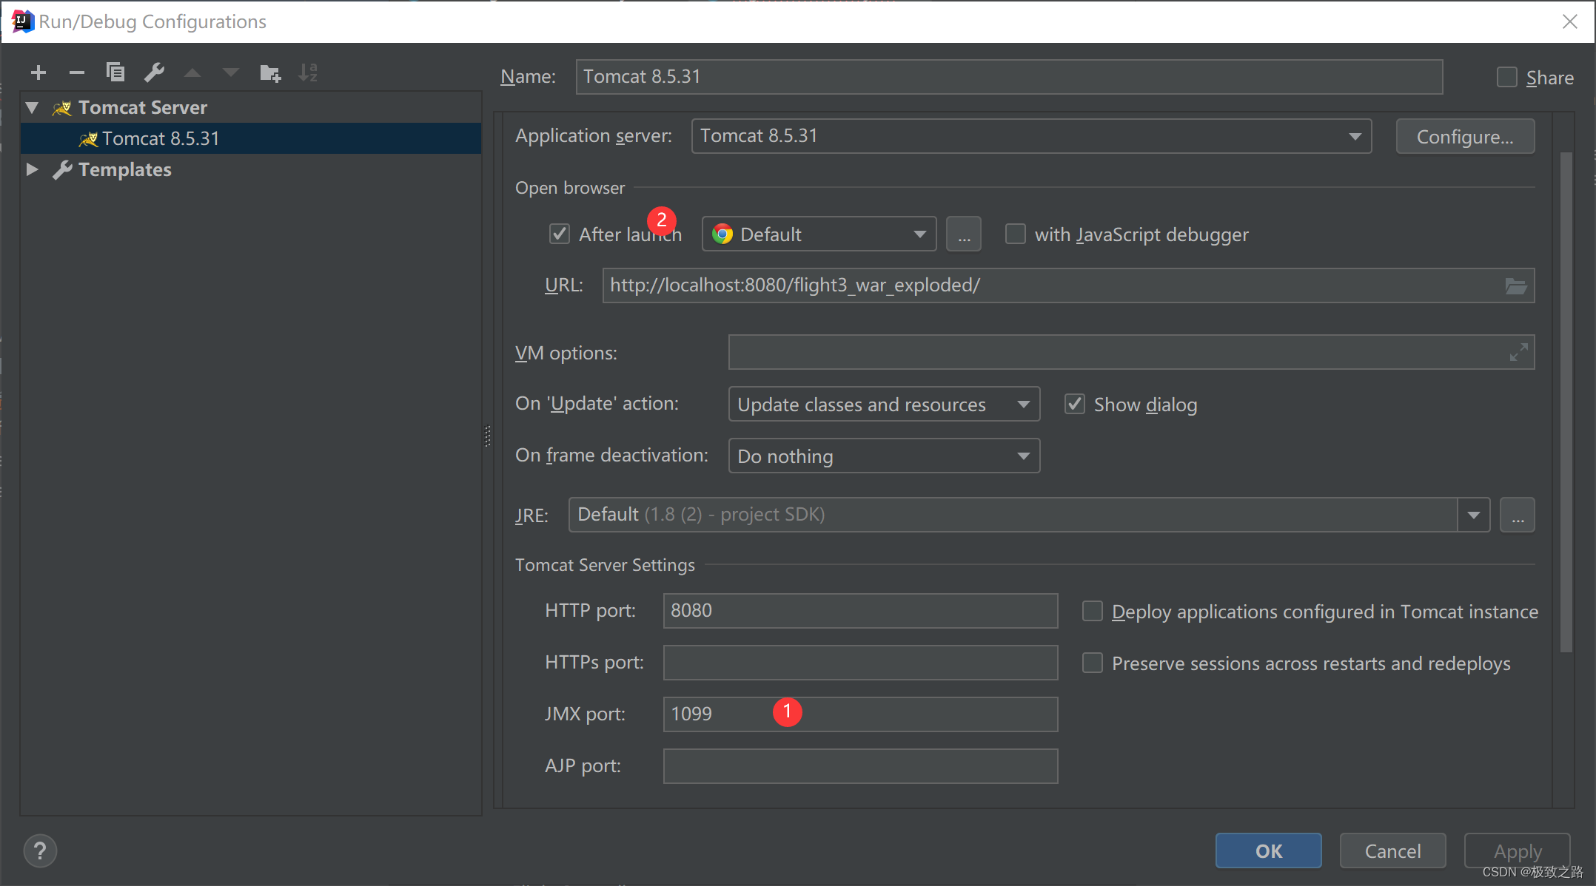Select the Tomcat 8.5.31 tree item

point(160,139)
